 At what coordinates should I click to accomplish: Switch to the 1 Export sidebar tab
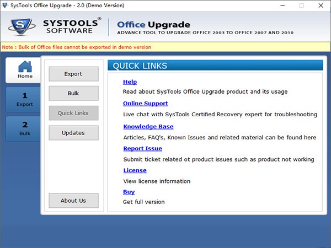point(24,100)
